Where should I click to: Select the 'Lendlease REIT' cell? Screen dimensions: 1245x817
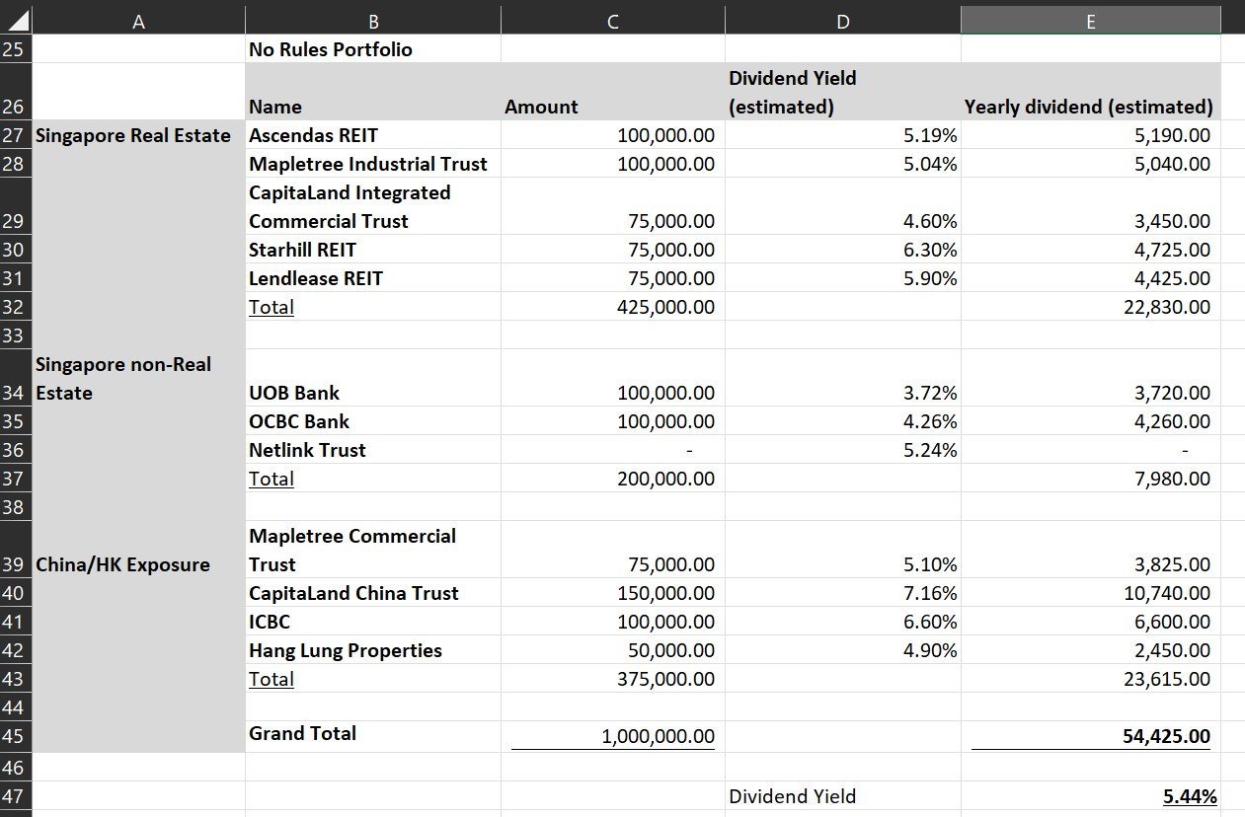(373, 279)
